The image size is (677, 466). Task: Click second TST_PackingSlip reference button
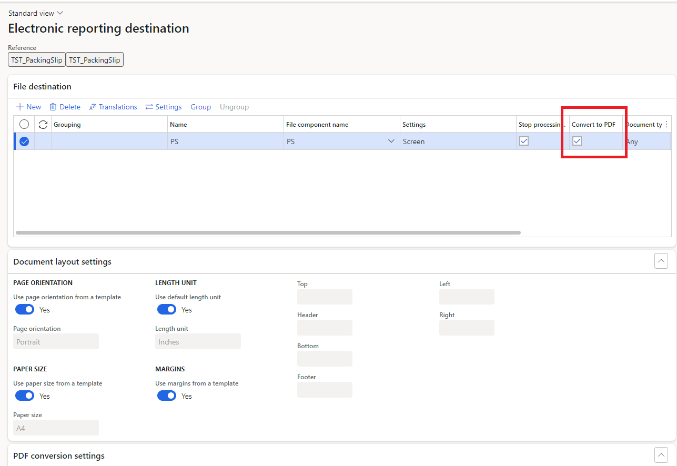pyautogui.click(x=95, y=60)
